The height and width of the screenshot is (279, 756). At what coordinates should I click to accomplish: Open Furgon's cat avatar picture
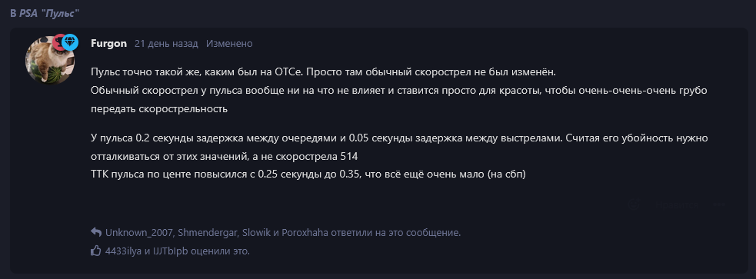pyautogui.click(x=50, y=60)
